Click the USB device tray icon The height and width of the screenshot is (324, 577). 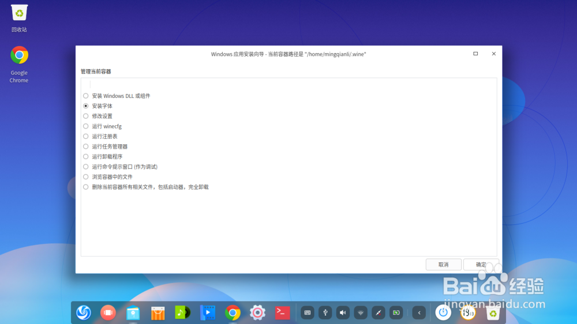coord(325,312)
